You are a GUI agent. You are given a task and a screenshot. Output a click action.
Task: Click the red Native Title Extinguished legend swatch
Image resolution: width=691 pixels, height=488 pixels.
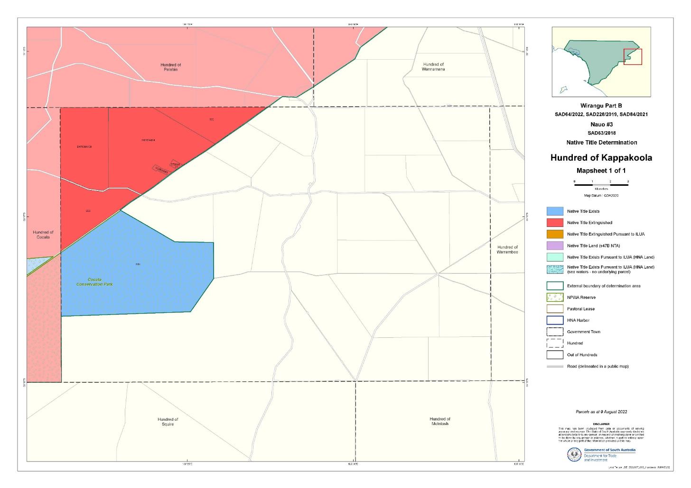coord(555,223)
